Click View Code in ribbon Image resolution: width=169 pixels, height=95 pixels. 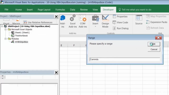click(x=120, y=22)
